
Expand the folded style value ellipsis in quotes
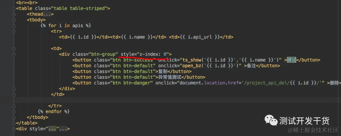click(52, 129)
